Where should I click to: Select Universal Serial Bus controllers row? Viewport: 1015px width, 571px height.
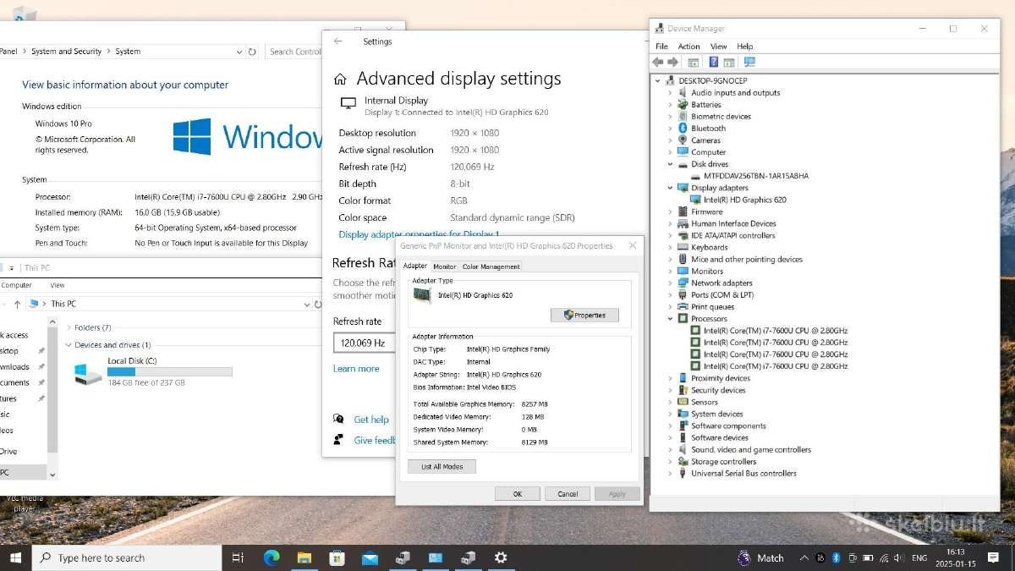[x=743, y=473]
